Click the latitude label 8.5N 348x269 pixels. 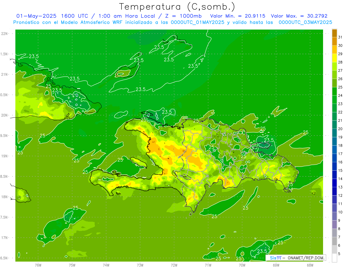4,176
